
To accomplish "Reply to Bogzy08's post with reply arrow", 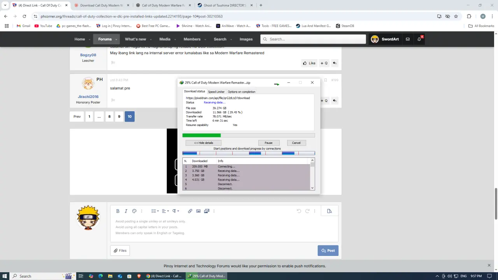I will tap(335, 63).
